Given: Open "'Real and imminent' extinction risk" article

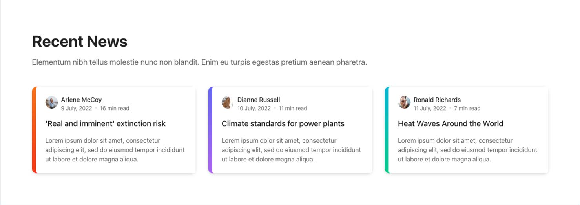Looking at the screenshot, I should click(x=106, y=123).
